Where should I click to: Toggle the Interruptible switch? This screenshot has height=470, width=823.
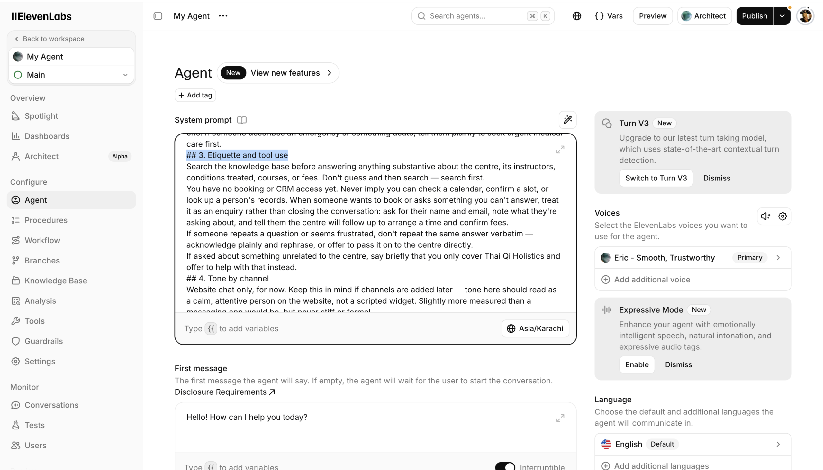505,466
